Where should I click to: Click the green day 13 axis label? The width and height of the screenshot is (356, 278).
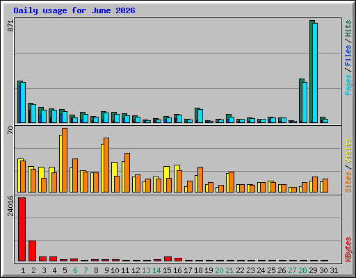point(146,270)
